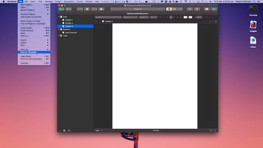Open the Insert dropdown toolbar button

94,9
